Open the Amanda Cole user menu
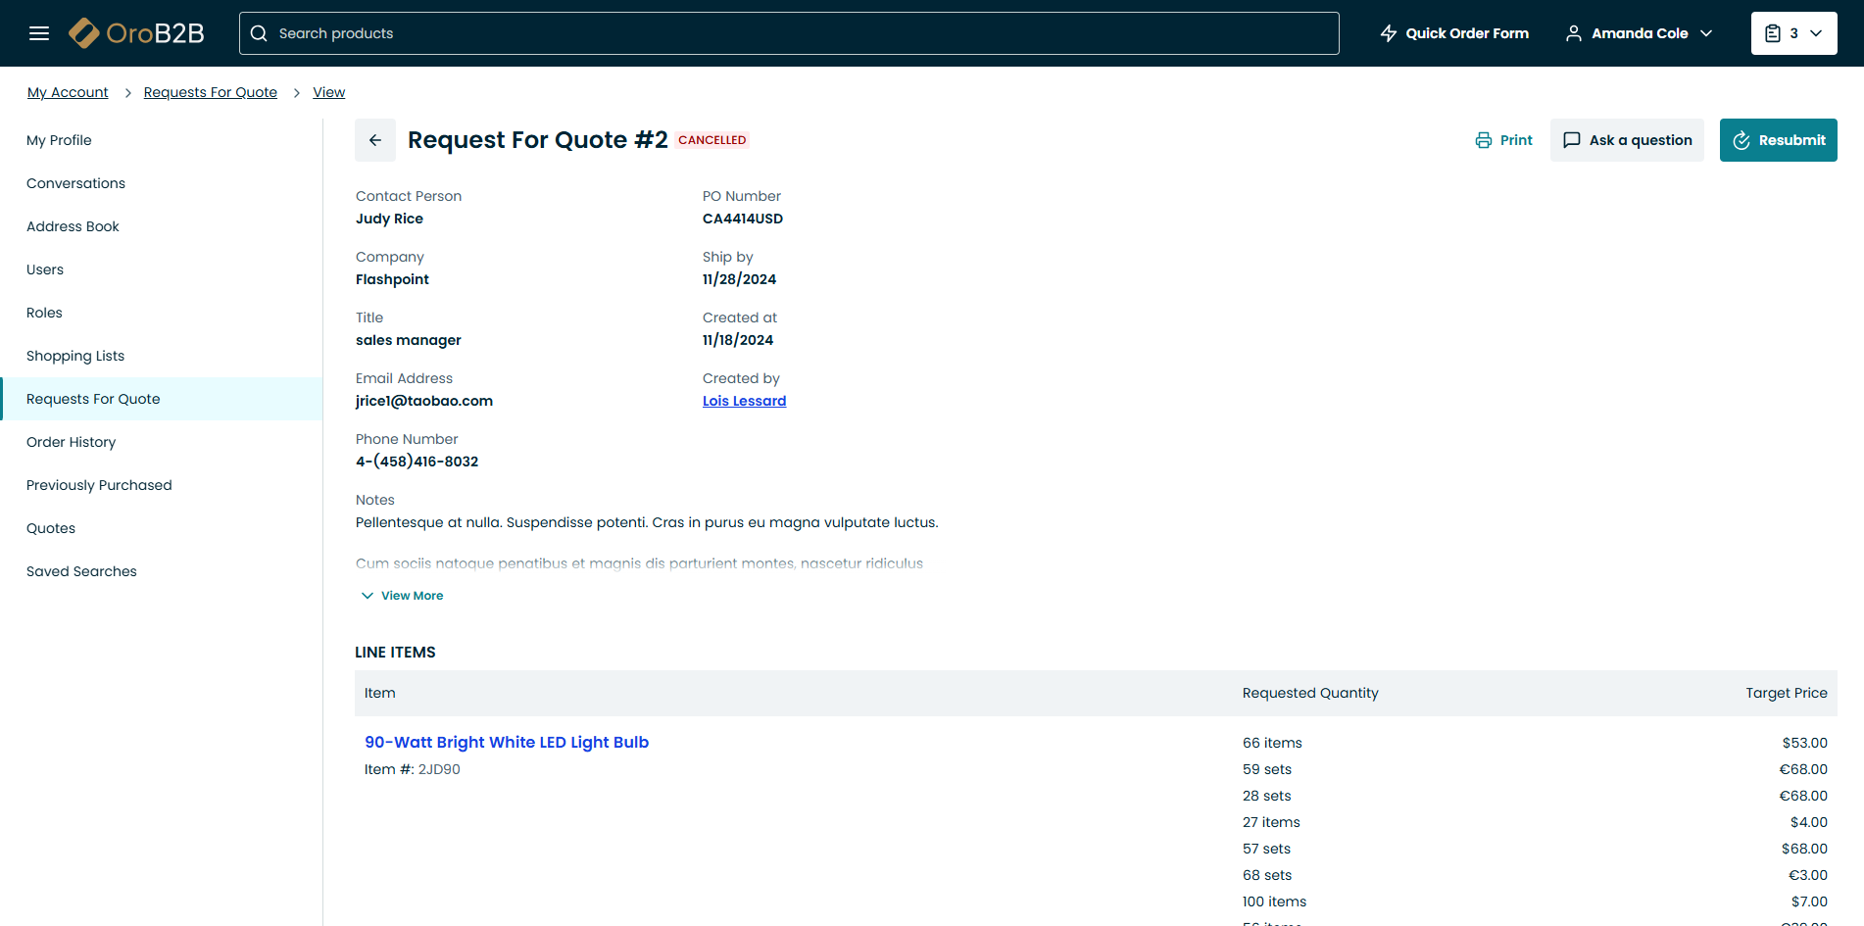 point(1639,33)
